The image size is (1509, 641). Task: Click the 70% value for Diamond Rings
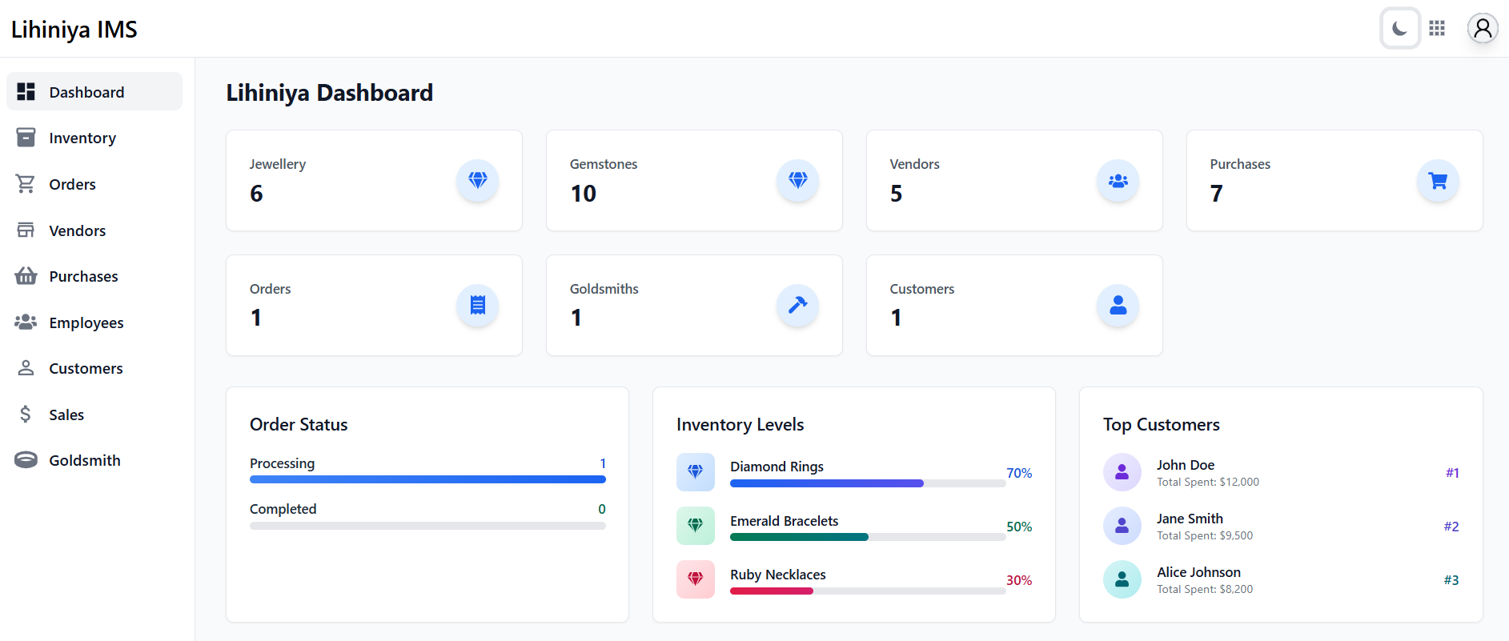tap(1019, 473)
